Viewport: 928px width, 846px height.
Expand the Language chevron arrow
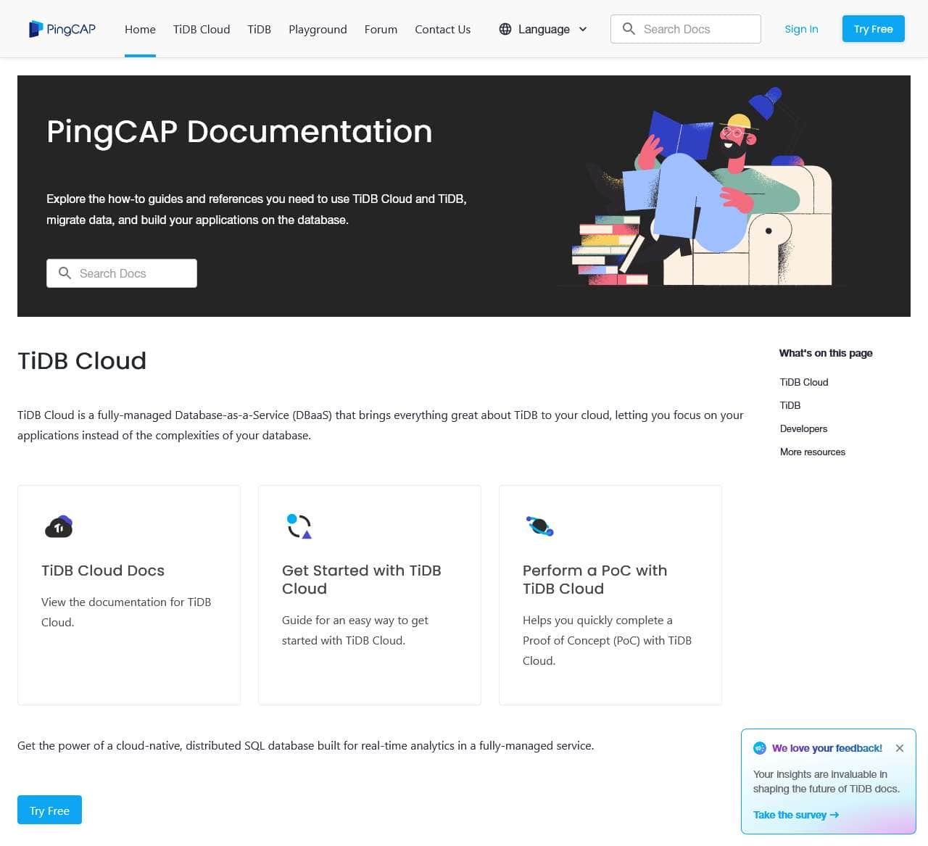click(582, 29)
